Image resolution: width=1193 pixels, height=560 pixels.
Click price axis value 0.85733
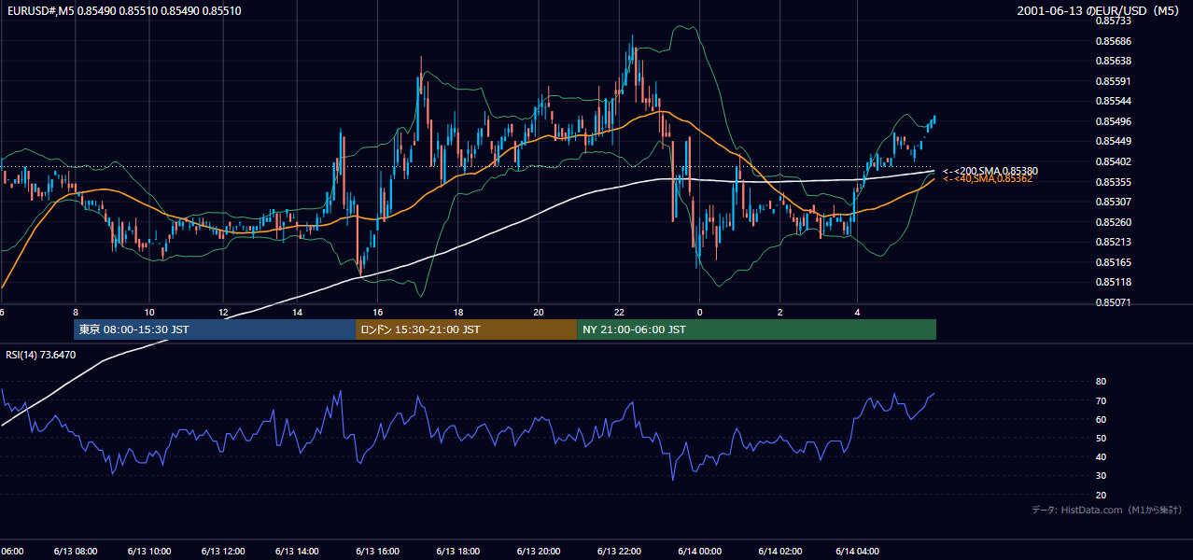click(1113, 21)
